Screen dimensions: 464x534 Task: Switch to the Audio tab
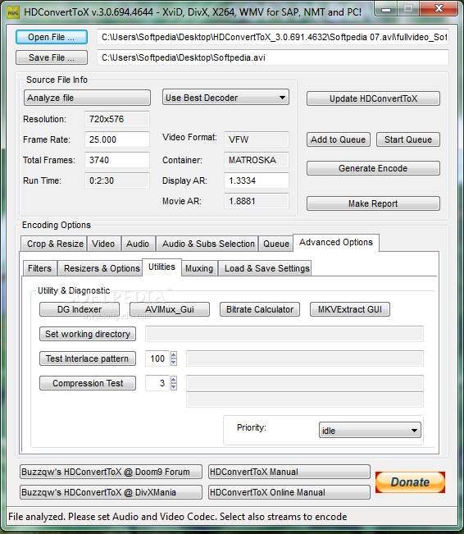click(x=138, y=244)
